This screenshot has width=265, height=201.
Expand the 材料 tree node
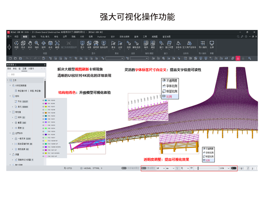pyautogui.click(x=13, y=117)
